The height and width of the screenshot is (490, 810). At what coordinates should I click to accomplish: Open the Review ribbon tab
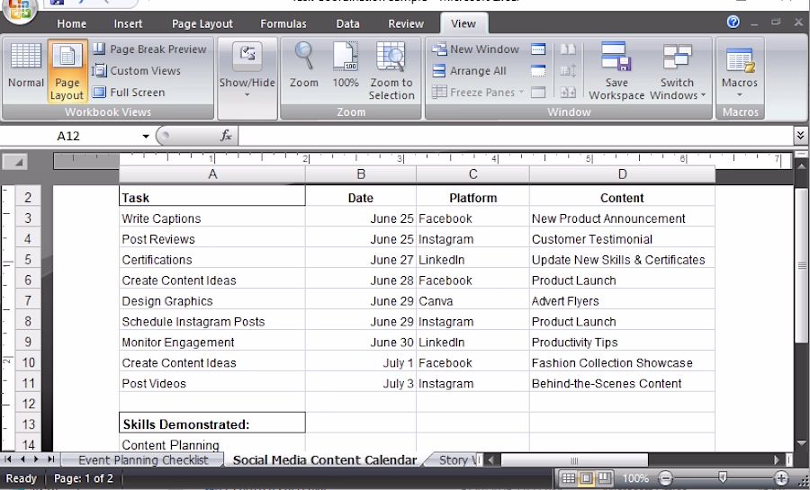pos(406,23)
